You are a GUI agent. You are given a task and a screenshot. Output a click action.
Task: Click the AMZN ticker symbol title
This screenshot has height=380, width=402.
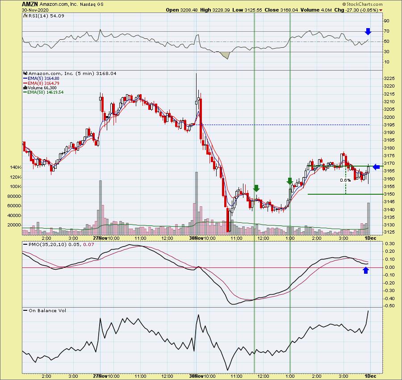pos(31,4)
